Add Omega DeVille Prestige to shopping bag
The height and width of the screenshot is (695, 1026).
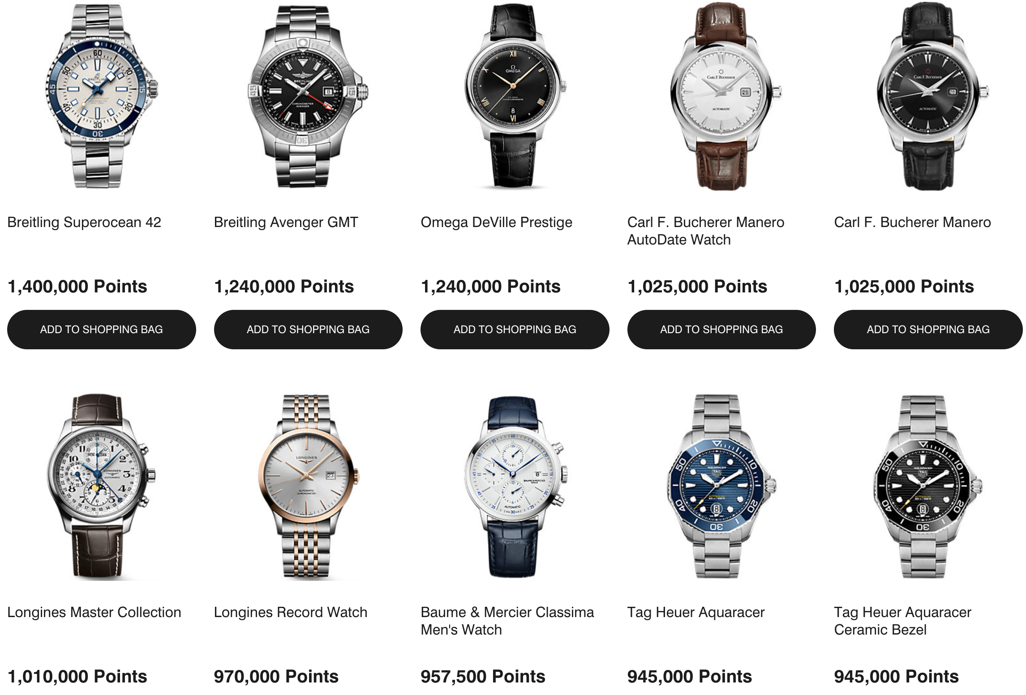pyautogui.click(x=515, y=330)
